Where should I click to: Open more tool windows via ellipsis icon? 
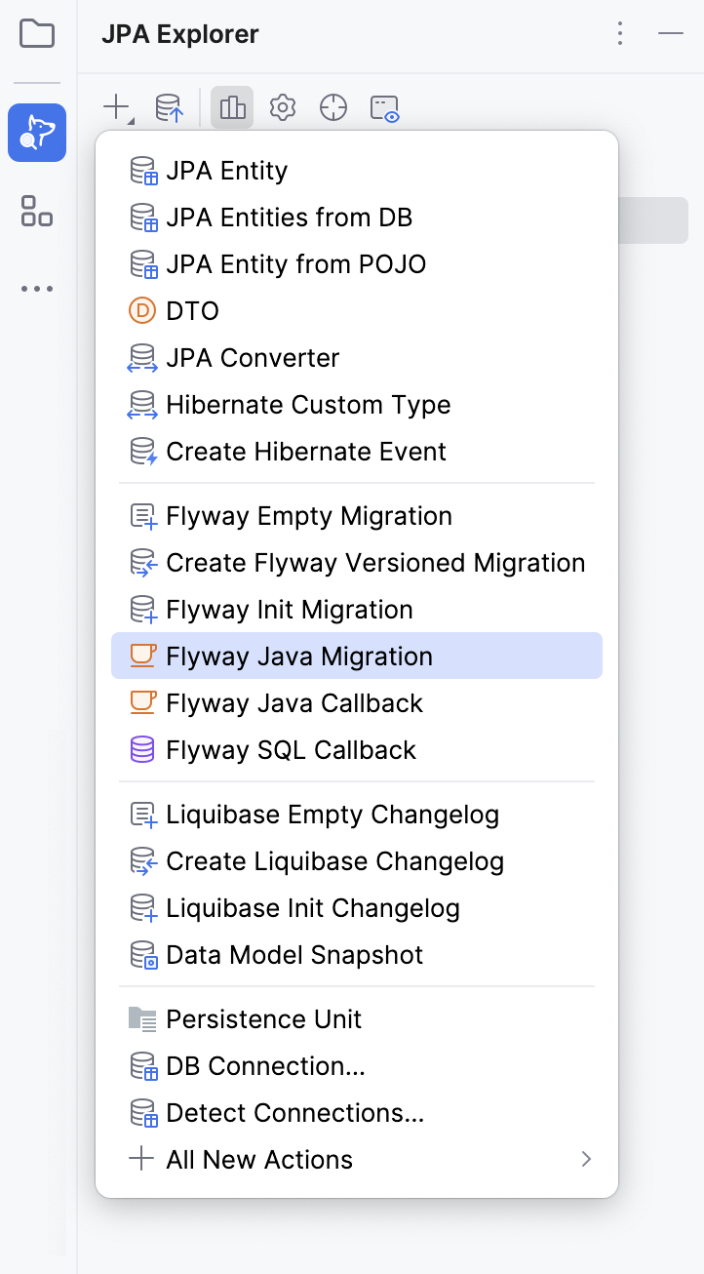click(36, 288)
